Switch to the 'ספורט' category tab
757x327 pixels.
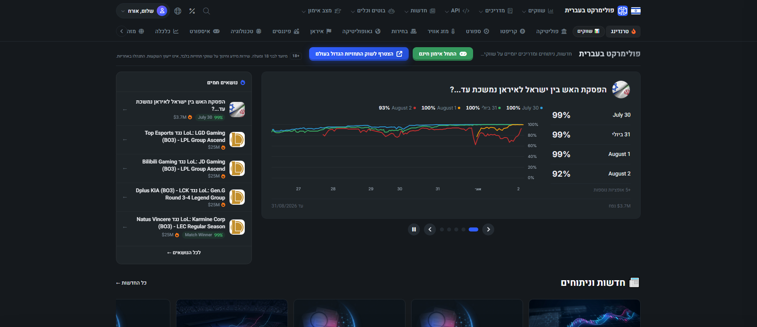[477, 31]
